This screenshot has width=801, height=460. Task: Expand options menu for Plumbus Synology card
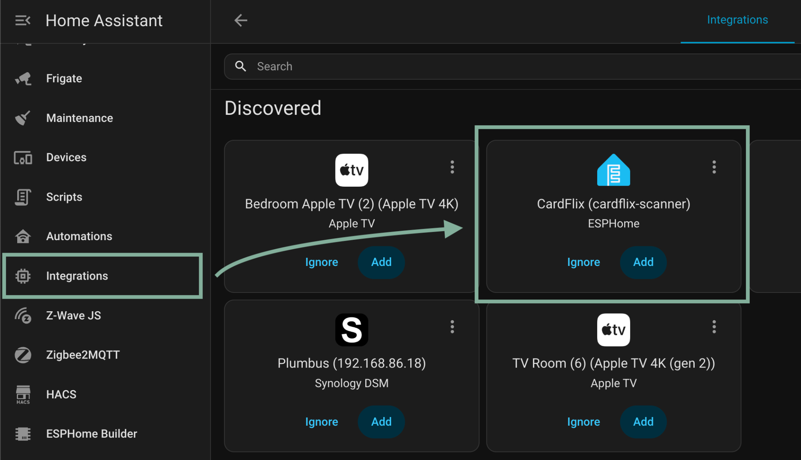pyautogui.click(x=452, y=327)
